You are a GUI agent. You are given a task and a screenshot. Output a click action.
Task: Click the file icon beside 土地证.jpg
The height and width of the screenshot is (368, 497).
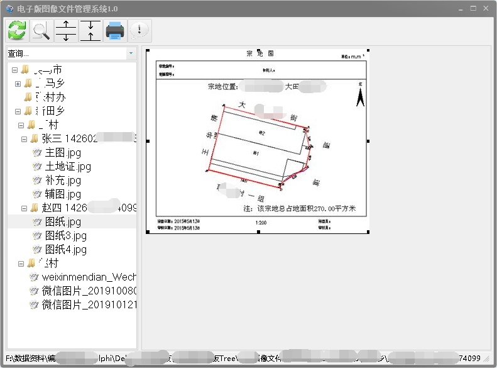coord(37,167)
